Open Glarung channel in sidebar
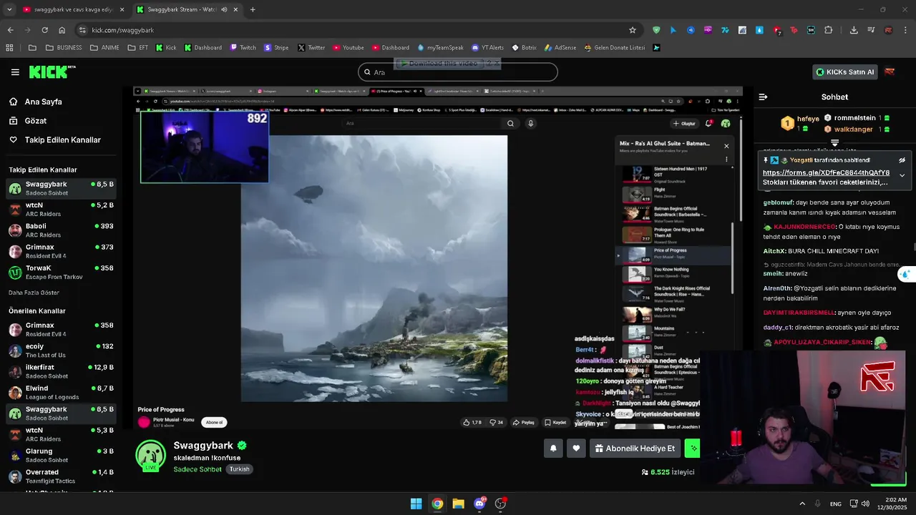This screenshot has height=515, width=916. click(62, 456)
